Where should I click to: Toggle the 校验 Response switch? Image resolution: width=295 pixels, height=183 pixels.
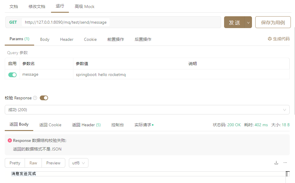click(44, 98)
